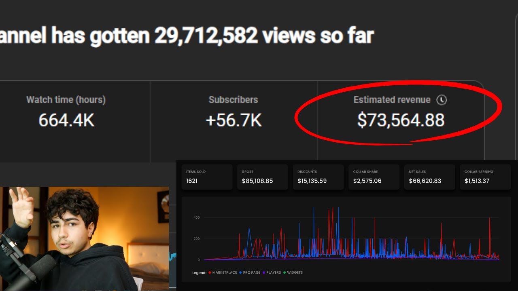Click the Gross card showing $85,108.85
Image resolution: width=518 pixels, height=291 pixels.
(x=262, y=177)
